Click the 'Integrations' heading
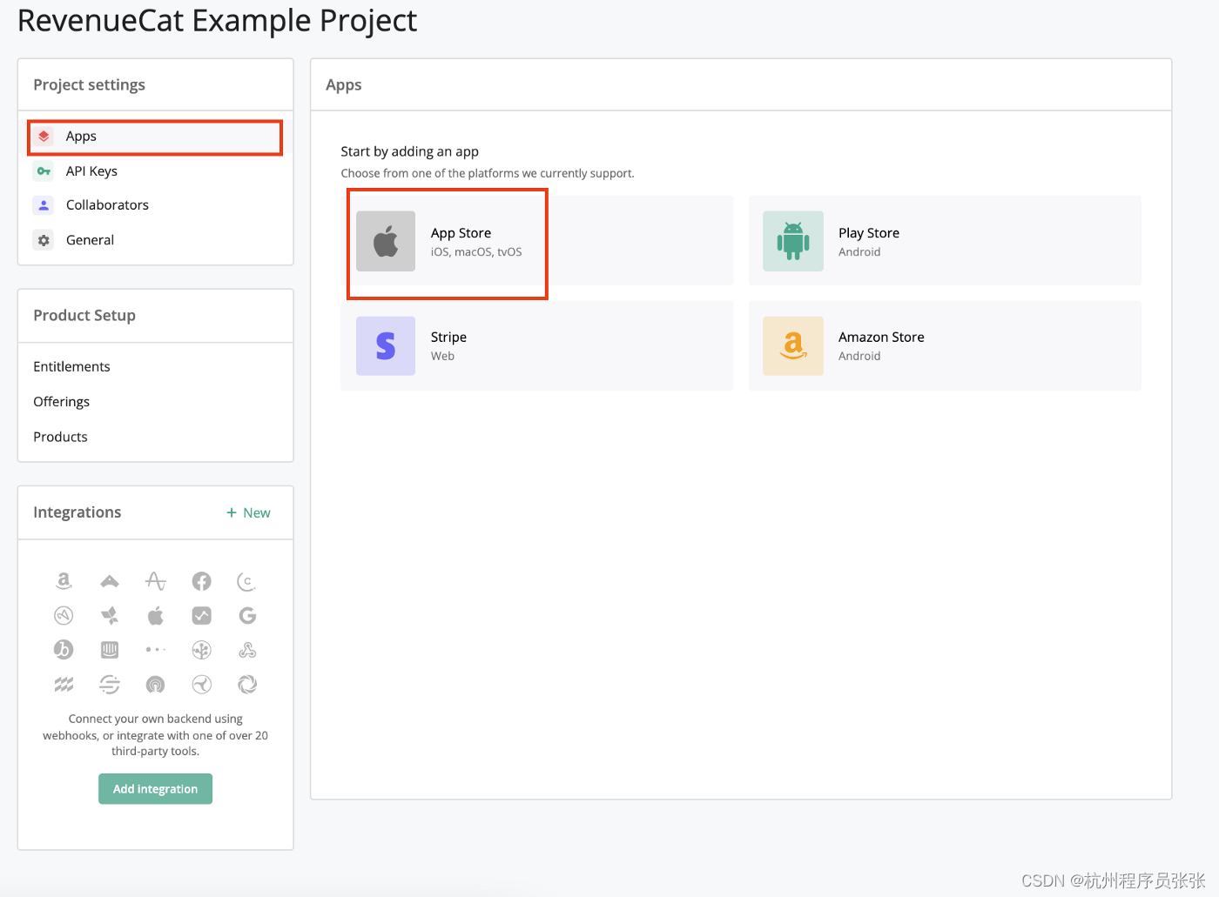 click(77, 512)
